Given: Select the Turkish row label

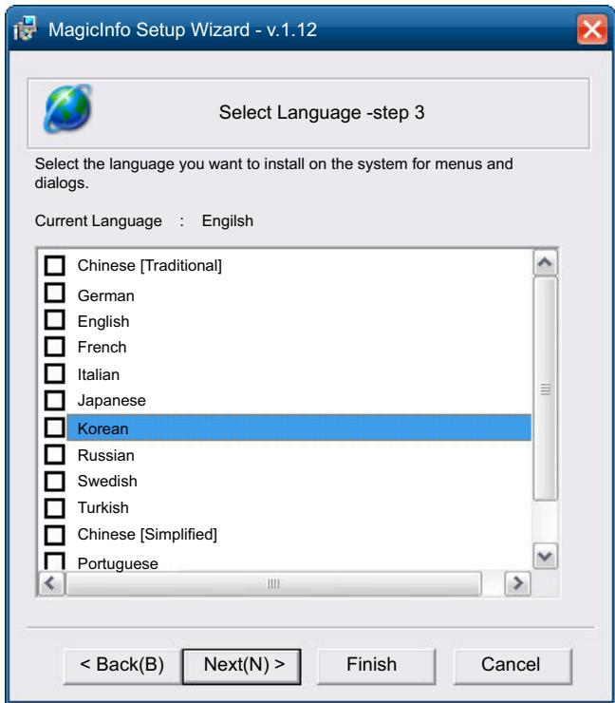Looking at the screenshot, I should point(103,507).
